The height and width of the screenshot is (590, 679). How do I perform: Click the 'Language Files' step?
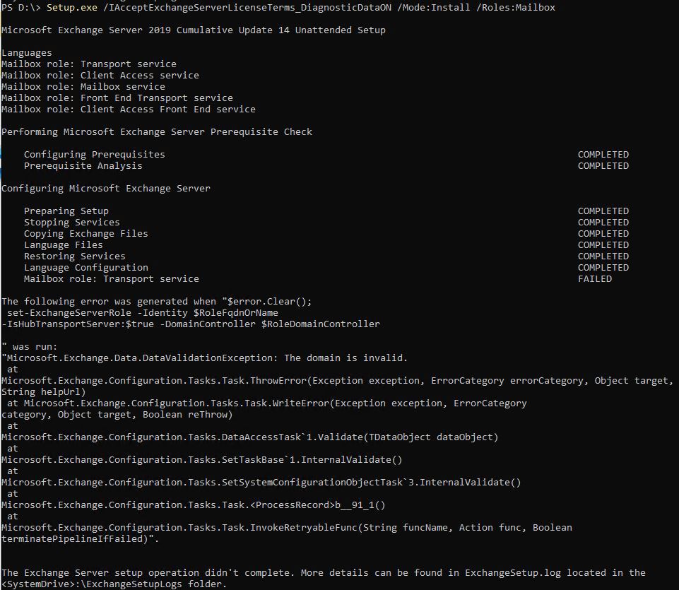63,245
